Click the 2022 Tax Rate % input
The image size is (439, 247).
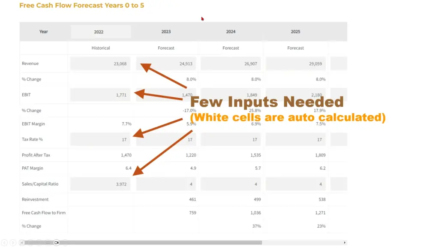[x=100, y=139]
